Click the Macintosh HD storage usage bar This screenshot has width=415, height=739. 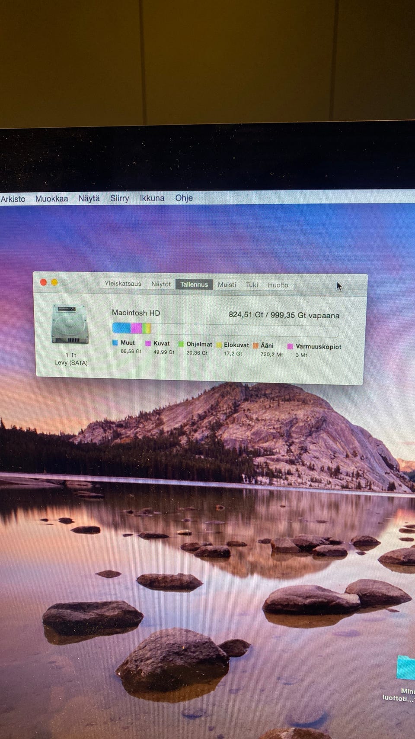pyautogui.click(x=225, y=329)
